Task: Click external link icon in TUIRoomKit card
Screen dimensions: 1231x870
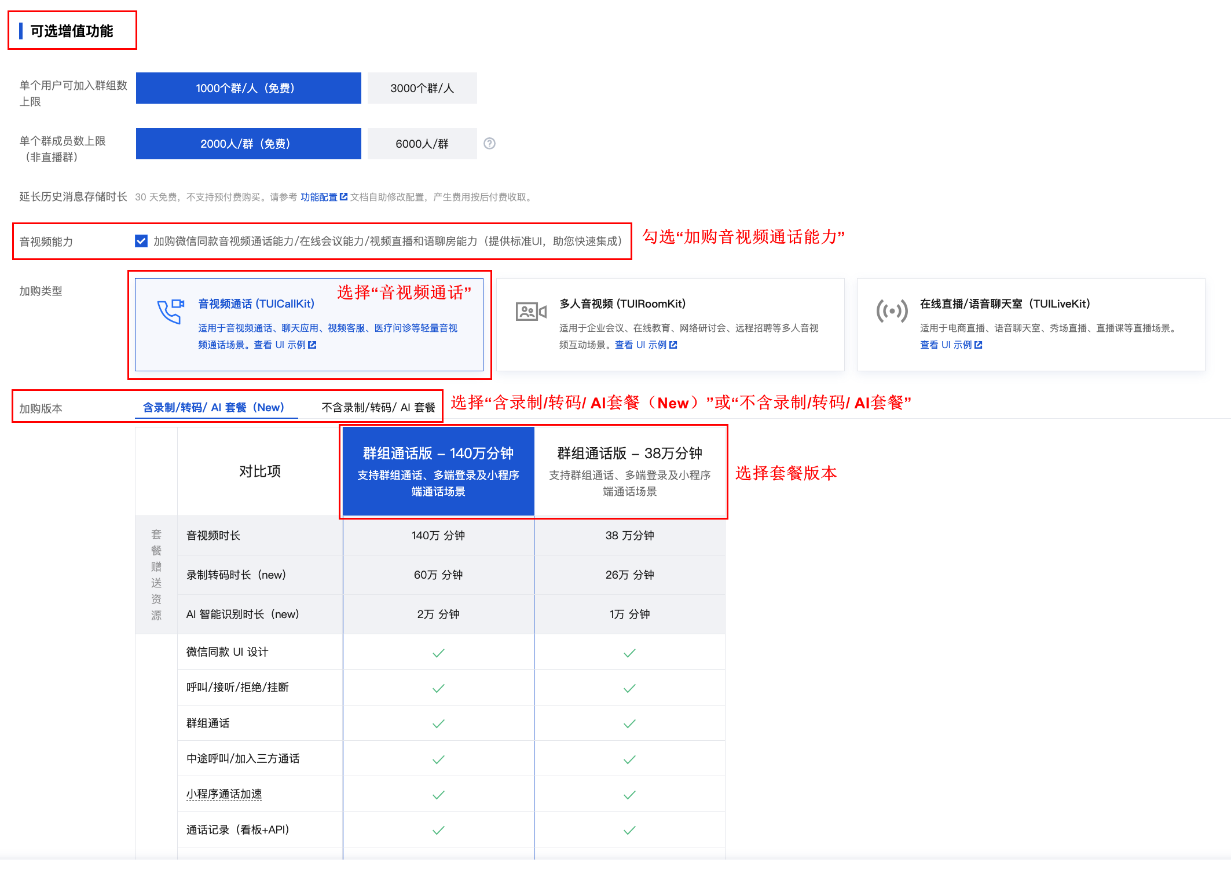Action: (x=673, y=345)
